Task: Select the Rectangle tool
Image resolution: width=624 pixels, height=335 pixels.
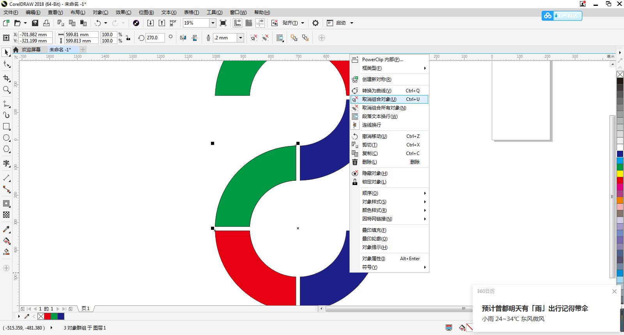Action: (6, 127)
